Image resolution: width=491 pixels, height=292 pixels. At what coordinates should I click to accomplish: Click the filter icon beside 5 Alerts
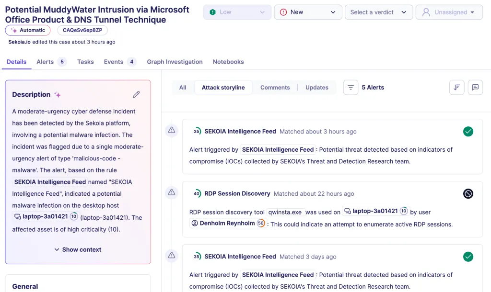(x=351, y=88)
